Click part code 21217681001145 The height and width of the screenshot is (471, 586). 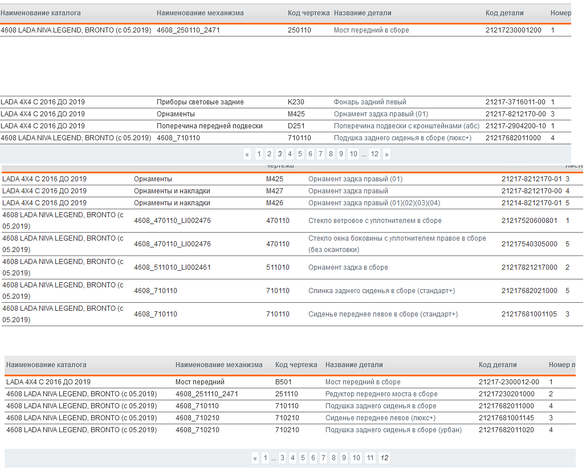506,418
